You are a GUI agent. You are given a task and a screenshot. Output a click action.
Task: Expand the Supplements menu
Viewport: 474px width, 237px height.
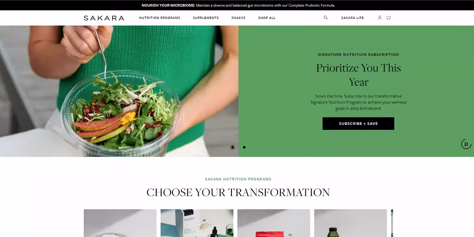206,18
